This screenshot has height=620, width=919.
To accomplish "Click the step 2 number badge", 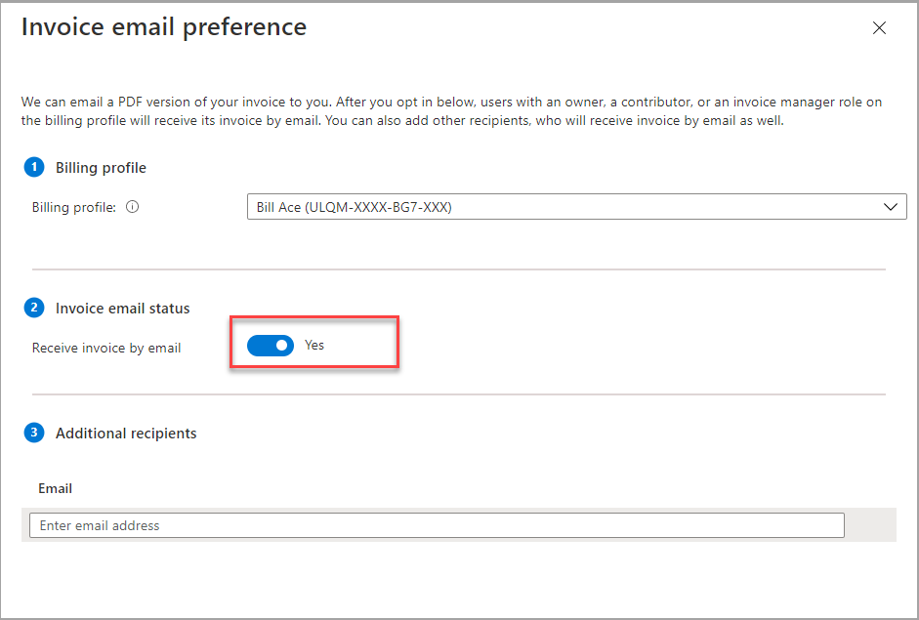I will 34,308.
